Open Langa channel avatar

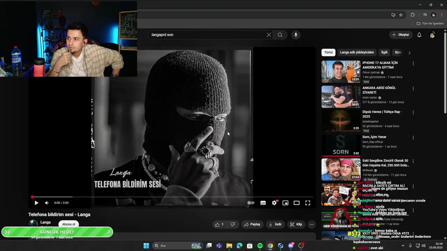tap(33, 223)
